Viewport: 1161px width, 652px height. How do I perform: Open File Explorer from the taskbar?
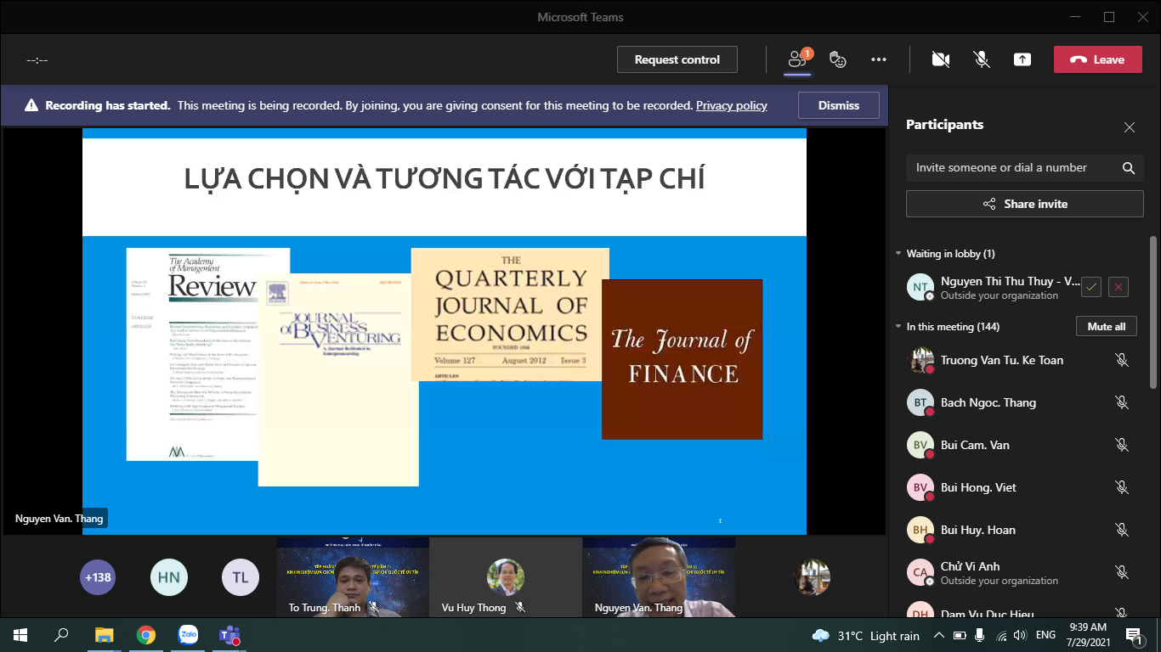click(104, 635)
